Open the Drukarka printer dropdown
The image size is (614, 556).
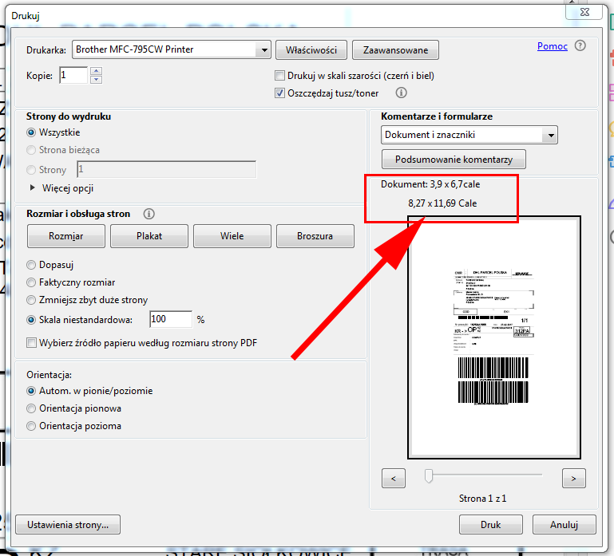coord(264,49)
